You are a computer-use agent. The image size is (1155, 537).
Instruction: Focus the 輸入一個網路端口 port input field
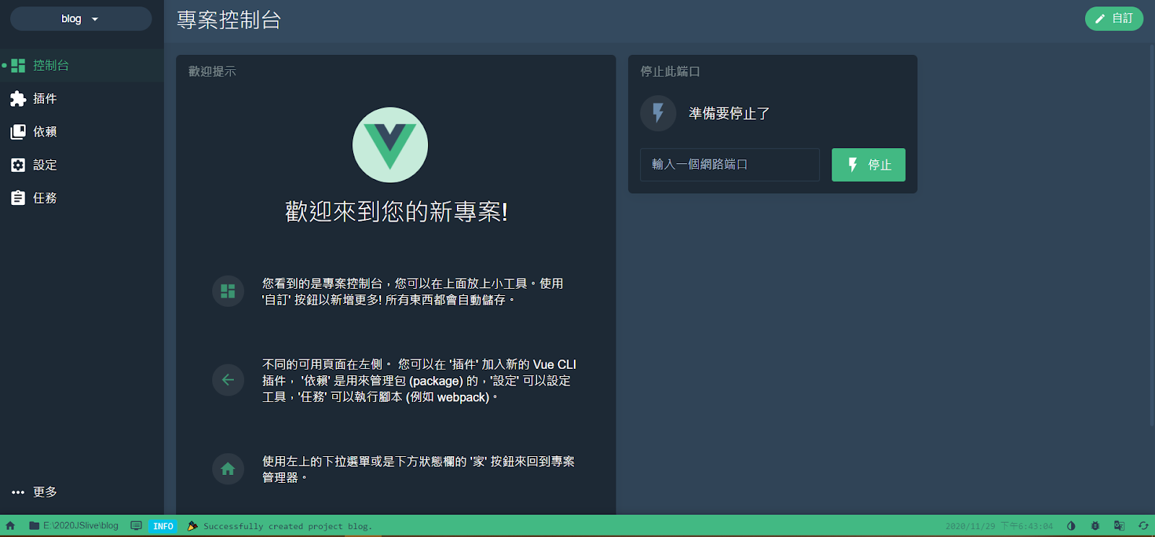(x=730, y=165)
